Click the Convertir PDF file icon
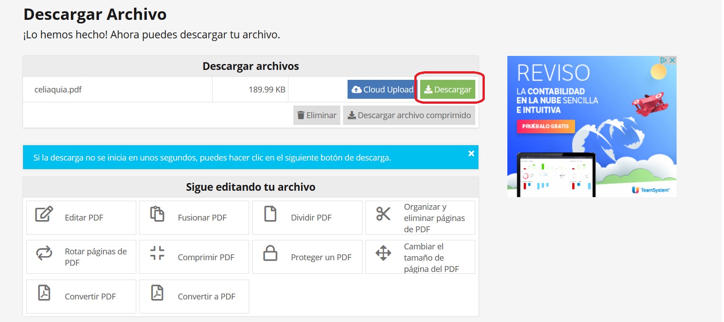This screenshot has width=724, height=322. pyautogui.click(x=44, y=293)
